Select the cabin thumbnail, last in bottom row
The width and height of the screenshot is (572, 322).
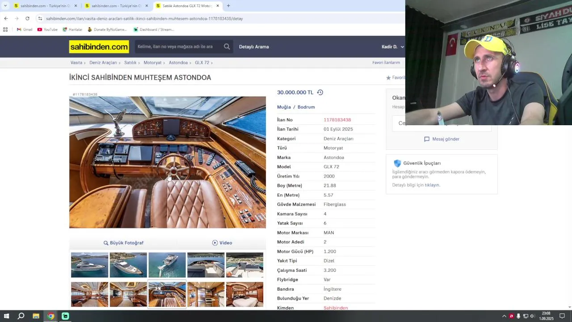[244, 294]
